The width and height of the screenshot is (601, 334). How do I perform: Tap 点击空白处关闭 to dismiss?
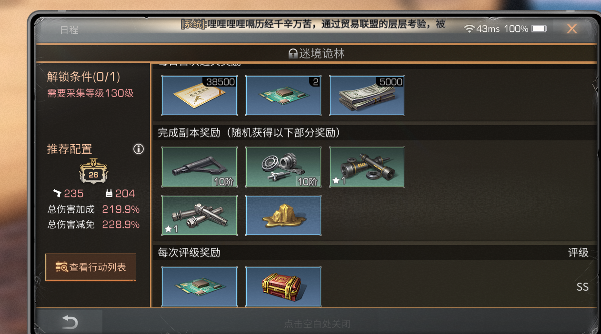click(x=317, y=324)
